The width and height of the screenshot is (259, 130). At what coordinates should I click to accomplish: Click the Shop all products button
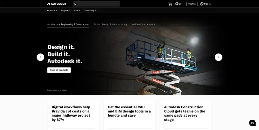pyautogui.click(x=59, y=70)
